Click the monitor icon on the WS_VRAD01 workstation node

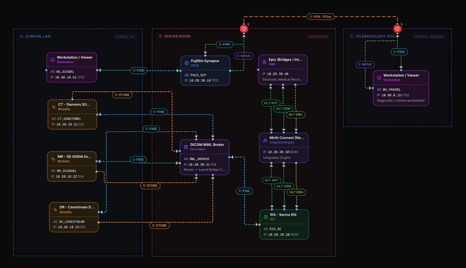click(379, 78)
